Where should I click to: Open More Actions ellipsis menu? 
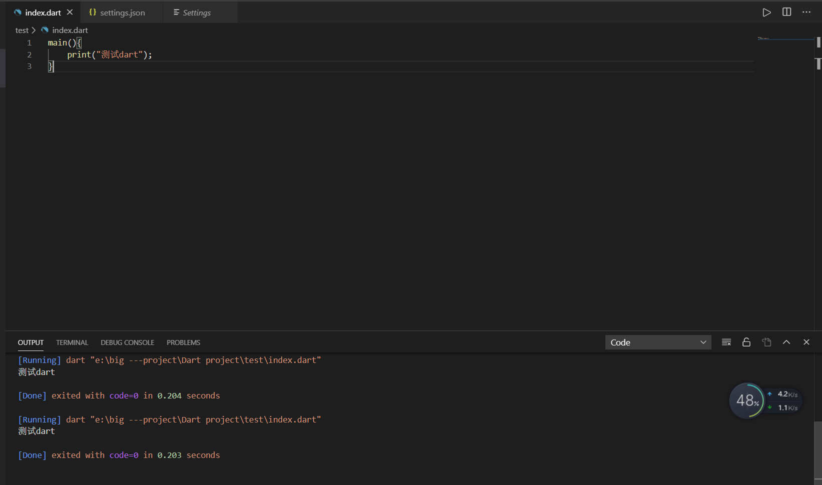click(806, 12)
